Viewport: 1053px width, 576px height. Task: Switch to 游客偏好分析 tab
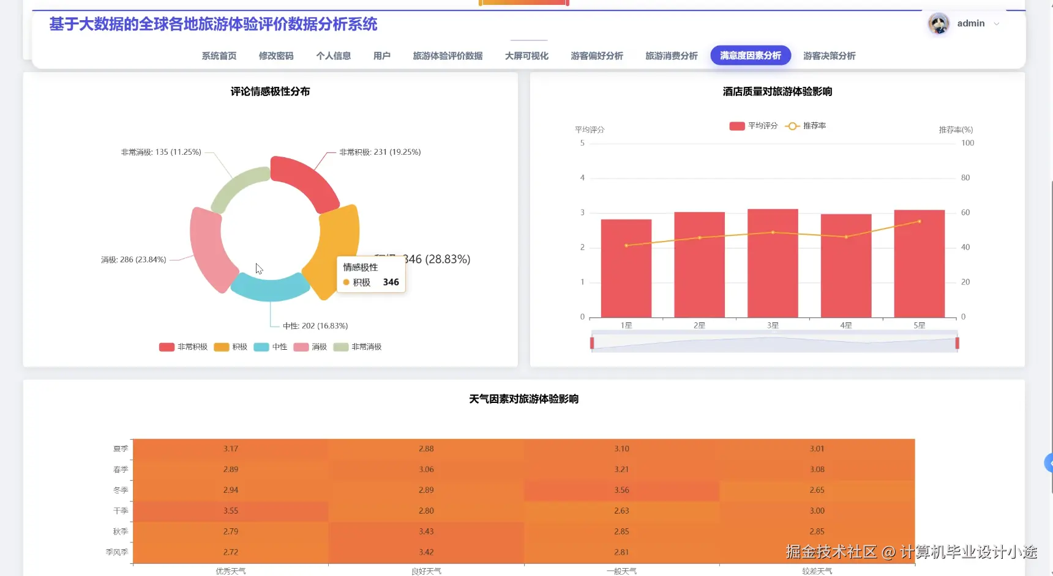[x=597, y=56]
